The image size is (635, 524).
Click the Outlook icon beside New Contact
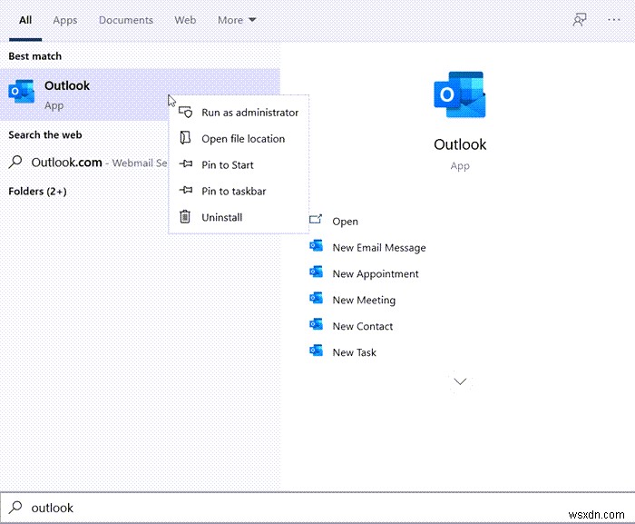(x=316, y=324)
